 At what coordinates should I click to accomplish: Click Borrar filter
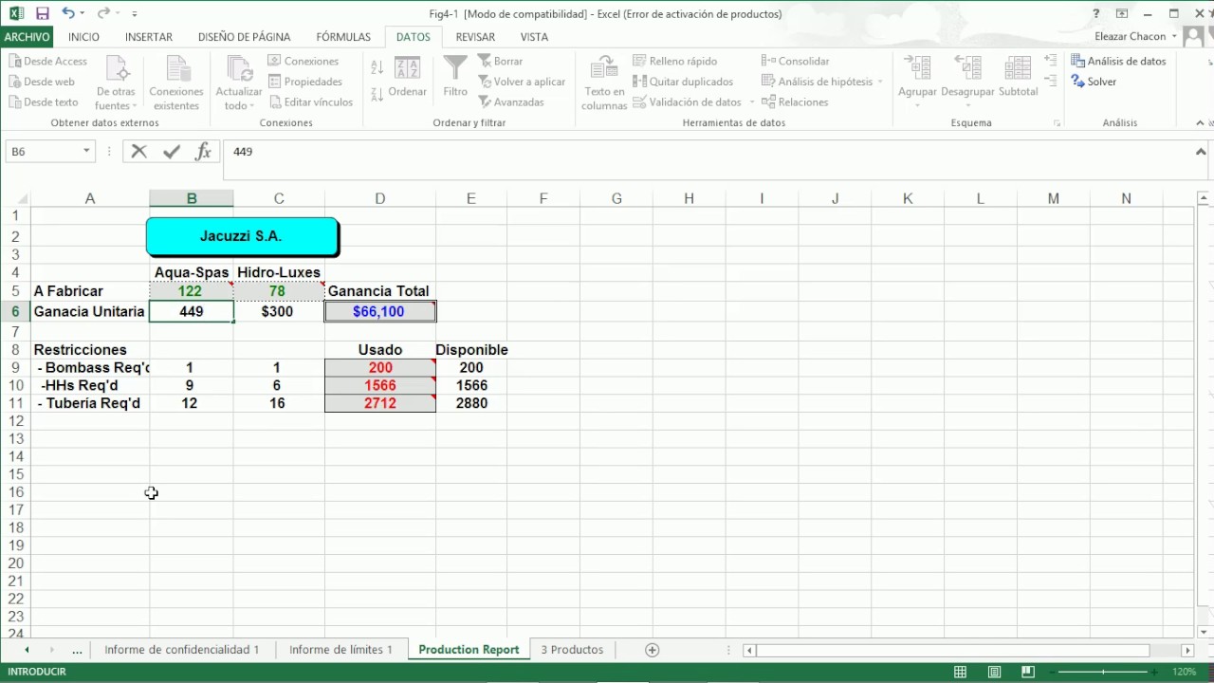[x=501, y=61]
